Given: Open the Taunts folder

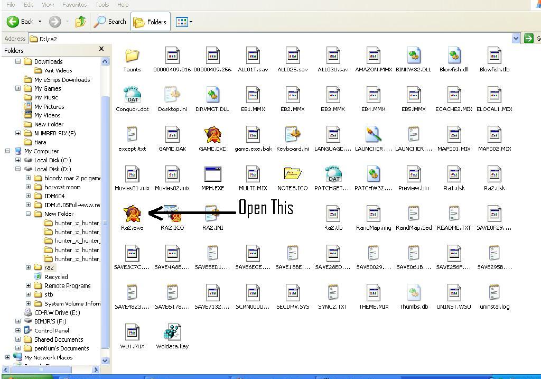Looking at the screenshot, I should tap(132, 56).
